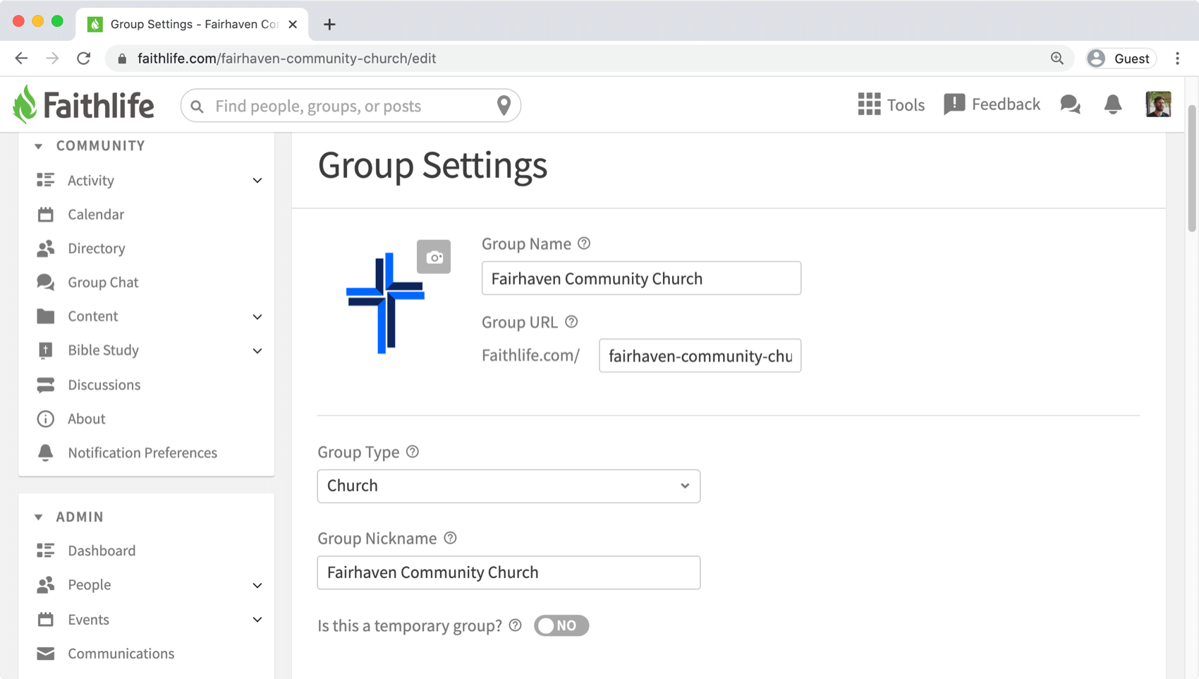This screenshot has height=679, width=1199.
Task: Open the Admin Dashboard menu item
Action: click(x=101, y=550)
